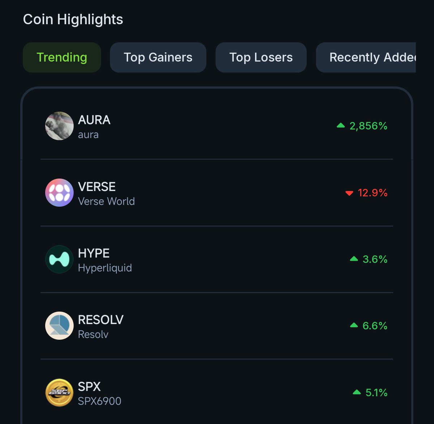Click the SPX6900 subtitle label

99,401
